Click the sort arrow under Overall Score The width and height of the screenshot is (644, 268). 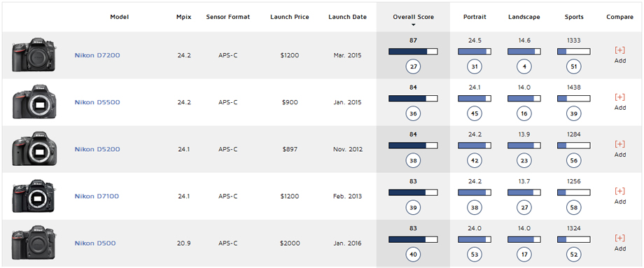(x=413, y=25)
